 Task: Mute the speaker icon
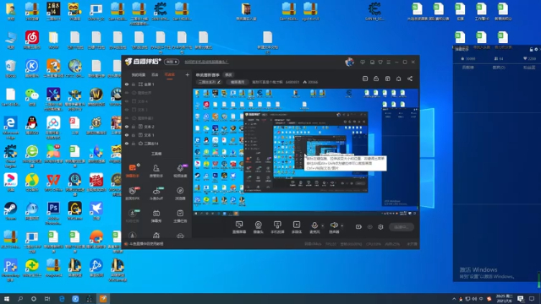(334, 225)
